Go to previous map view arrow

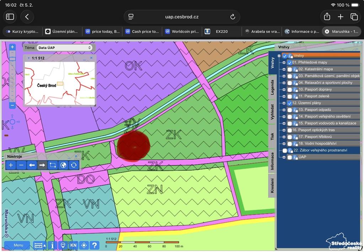pos(32,165)
